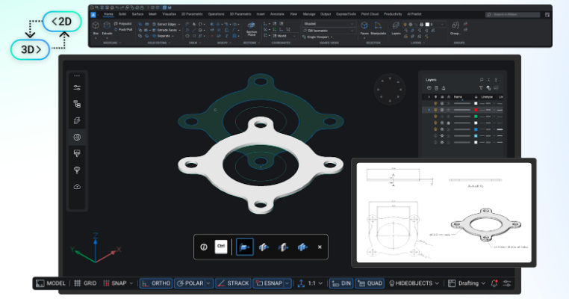Open the status bar customization sliders icon

pos(507,283)
